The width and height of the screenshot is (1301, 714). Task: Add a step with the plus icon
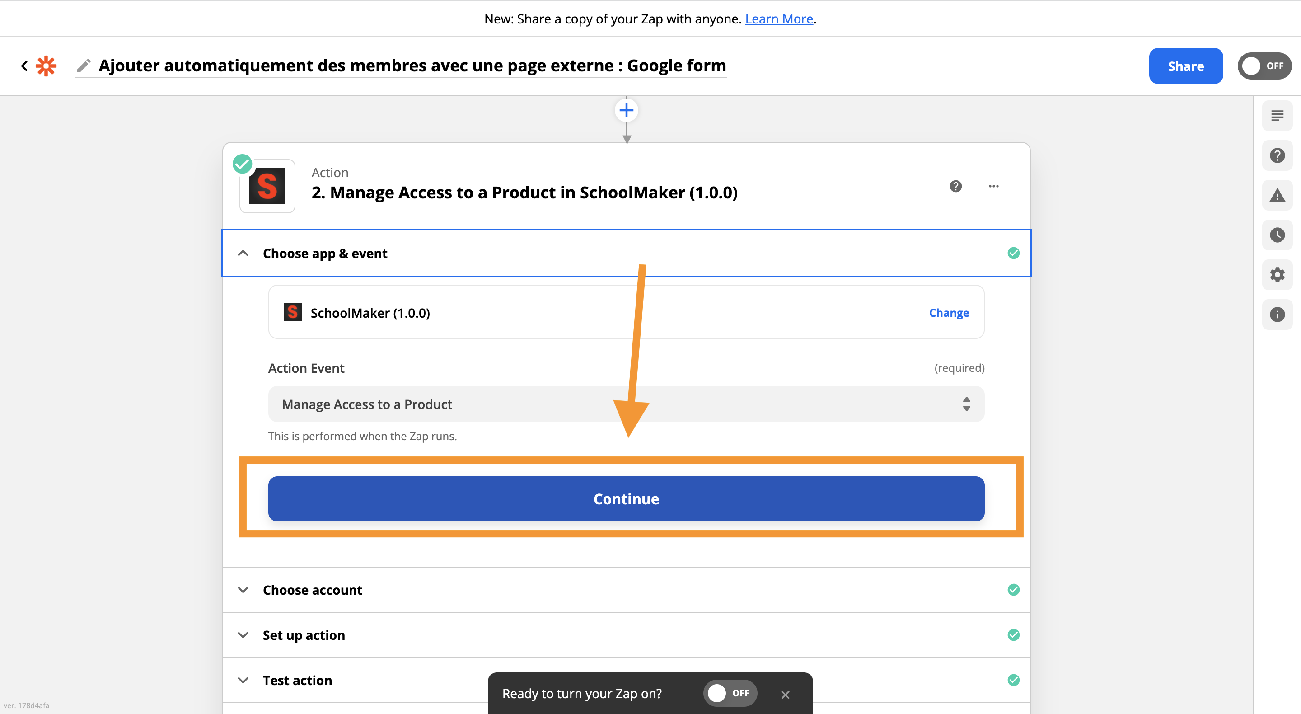626,110
